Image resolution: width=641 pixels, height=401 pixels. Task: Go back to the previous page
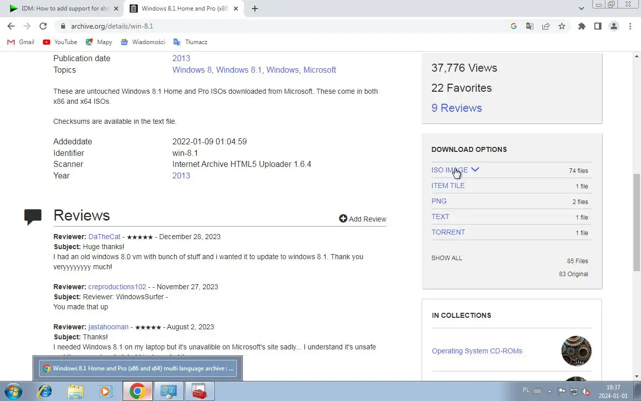point(11,26)
